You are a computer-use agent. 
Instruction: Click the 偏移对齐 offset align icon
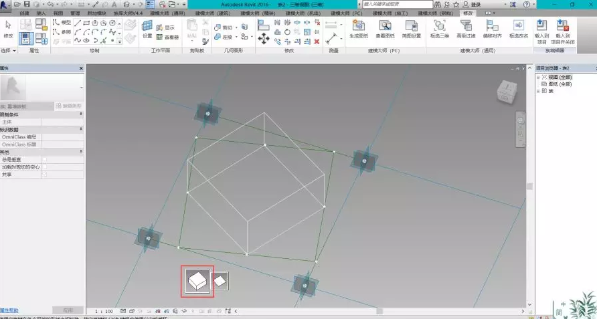[x=493, y=29]
